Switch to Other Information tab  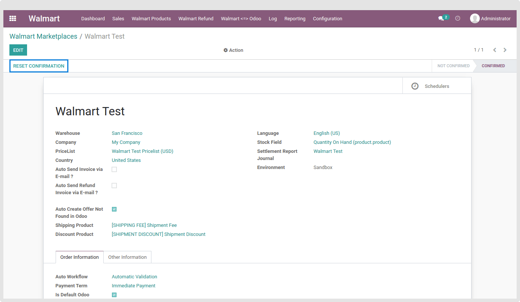tap(127, 257)
